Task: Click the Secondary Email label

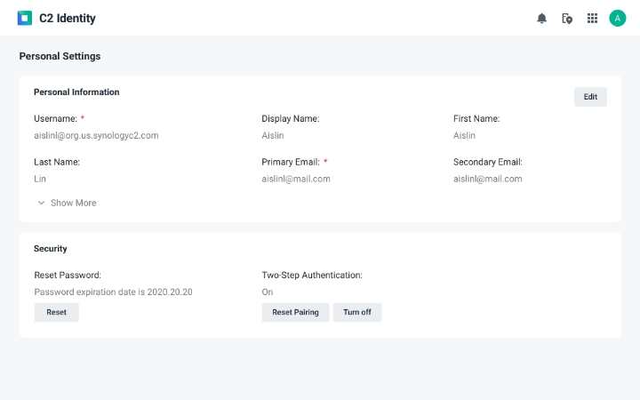Action: click(x=488, y=162)
